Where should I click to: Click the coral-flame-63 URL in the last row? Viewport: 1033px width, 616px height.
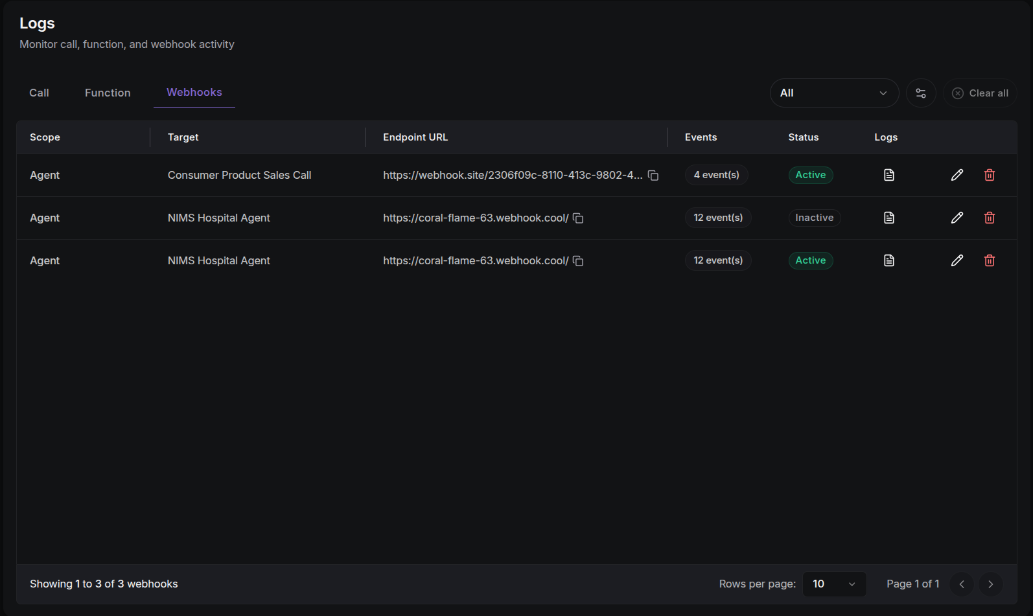pyautogui.click(x=476, y=260)
